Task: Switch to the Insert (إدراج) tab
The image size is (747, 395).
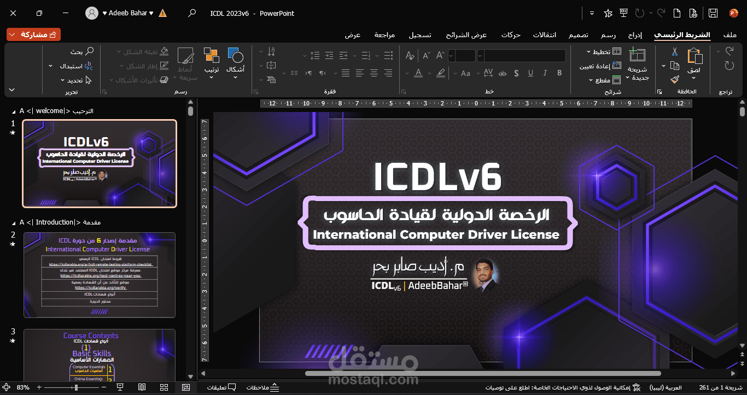Action: 635,35
